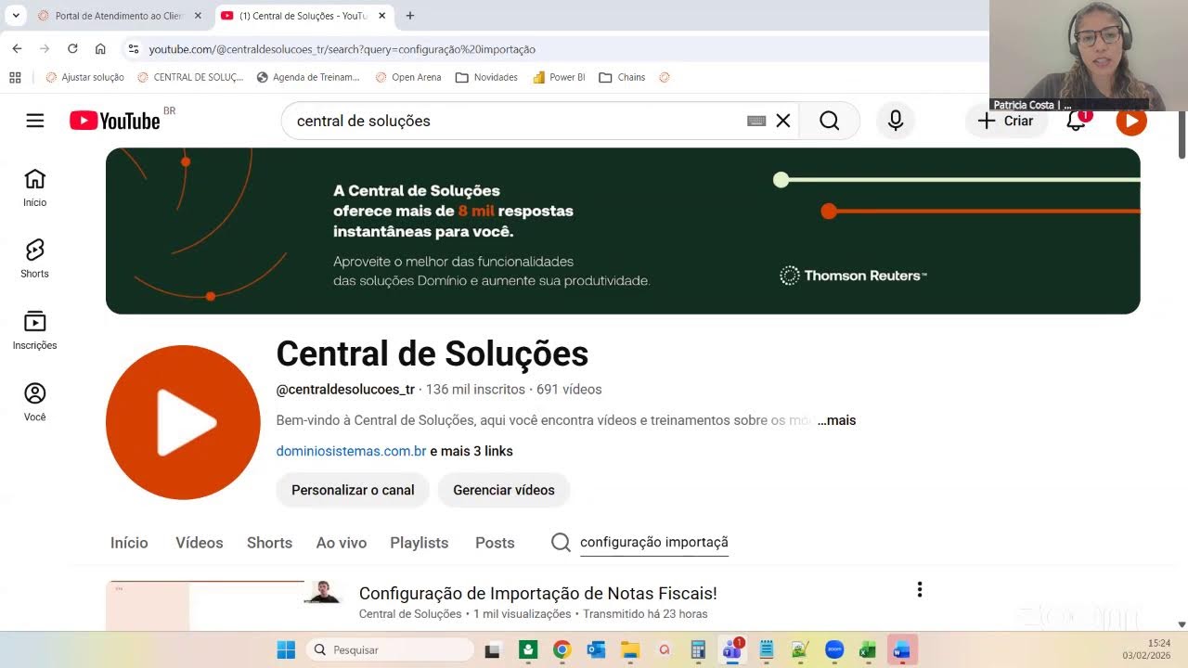
Task: Go to the YouTube home logo
Action: [115, 121]
